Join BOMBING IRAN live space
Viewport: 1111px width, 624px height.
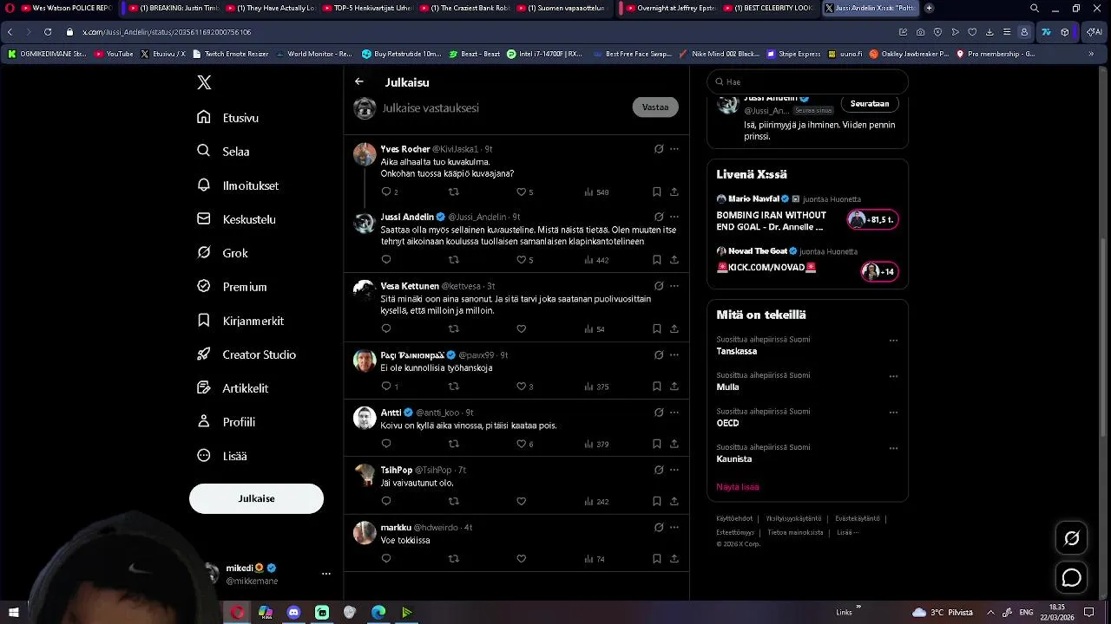(872, 219)
